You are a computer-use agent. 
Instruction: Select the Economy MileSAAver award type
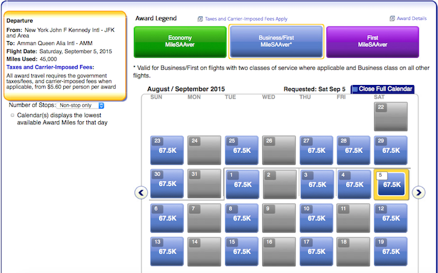point(180,42)
